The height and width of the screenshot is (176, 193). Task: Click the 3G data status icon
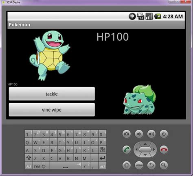140,16
